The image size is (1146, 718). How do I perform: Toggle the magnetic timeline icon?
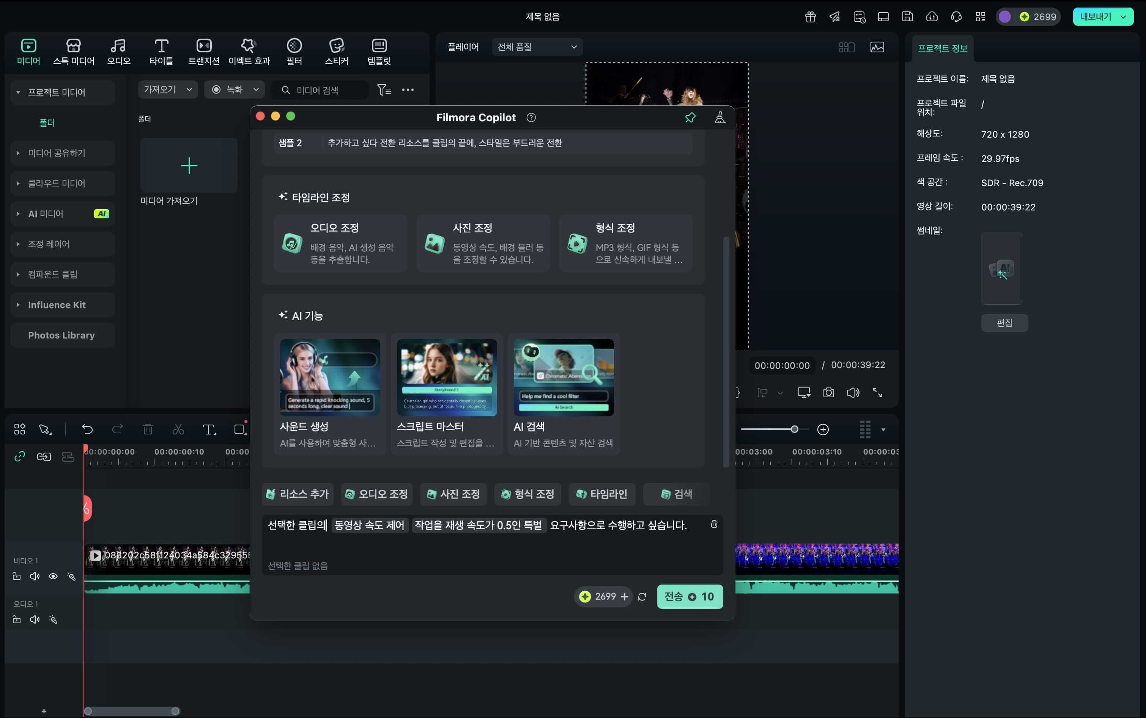point(68,456)
